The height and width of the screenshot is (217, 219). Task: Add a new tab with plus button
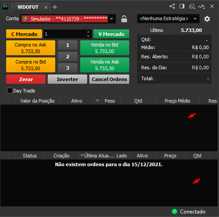pos(55,7)
